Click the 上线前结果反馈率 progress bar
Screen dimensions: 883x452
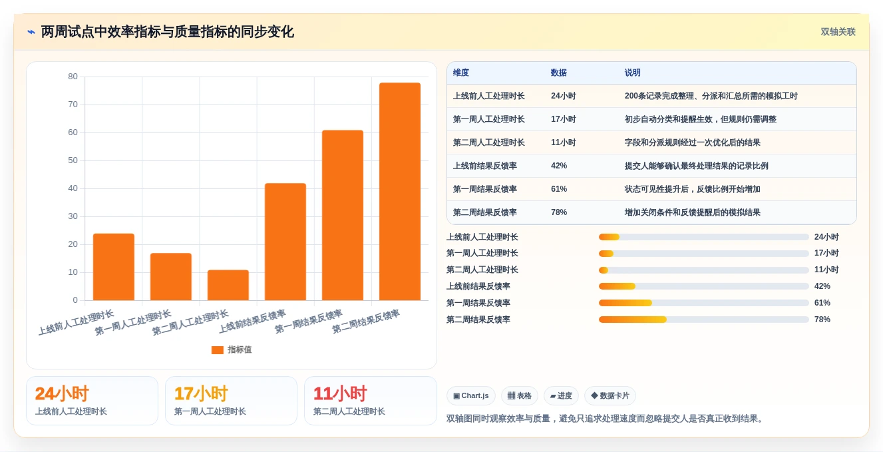[x=704, y=286]
